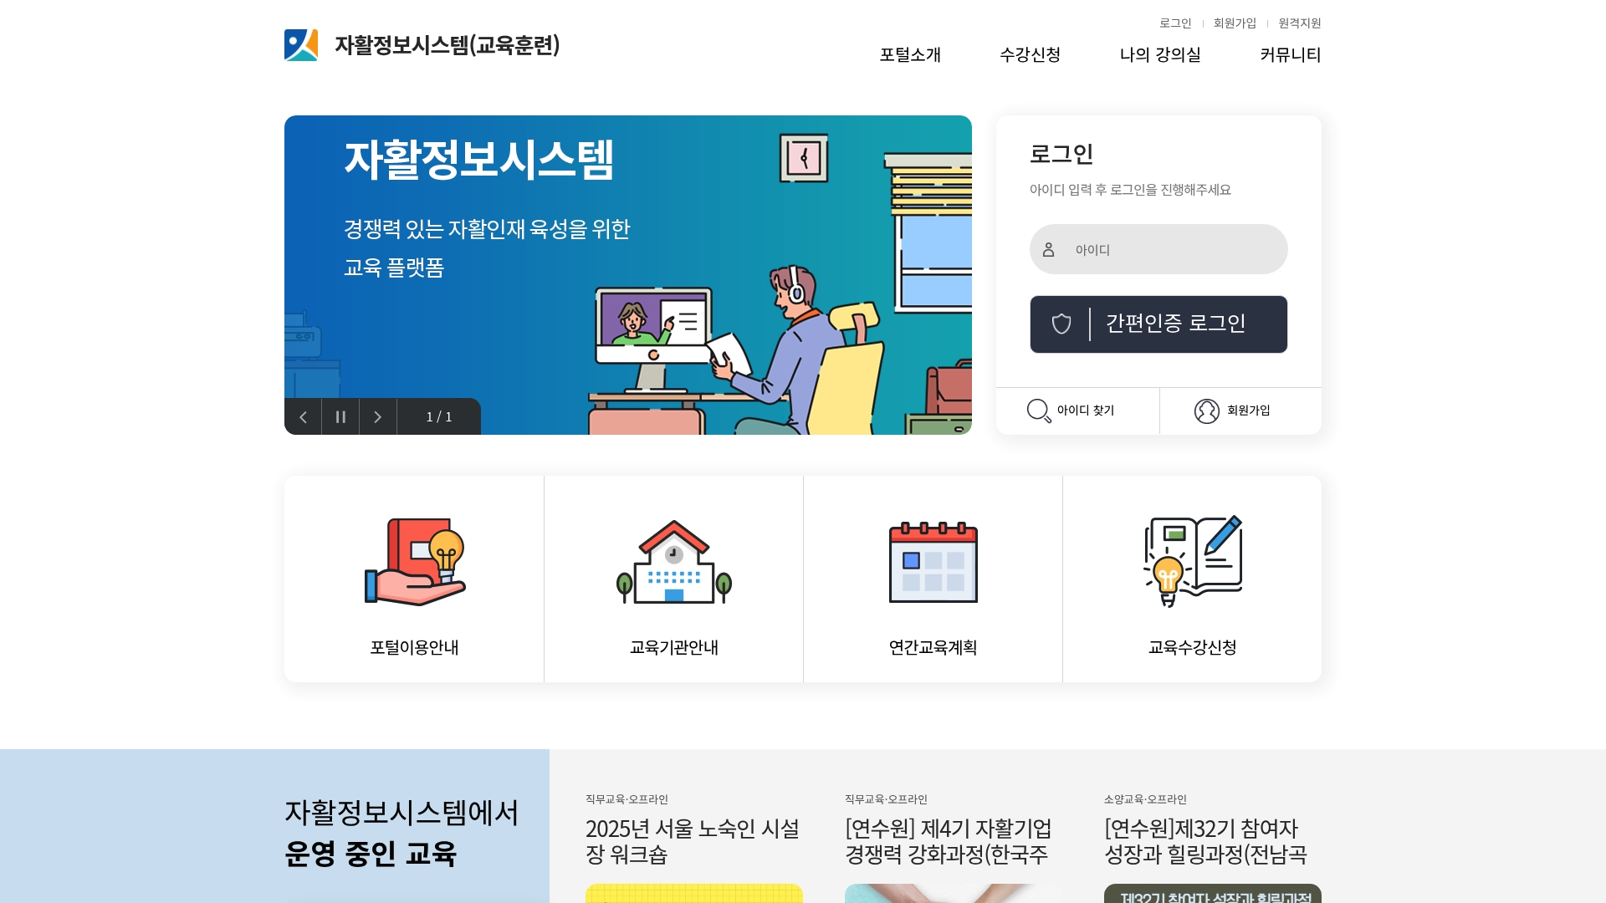The width and height of the screenshot is (1606, 903).
Task: Open the 2025년 서울 노숙인 시설장 워크숍 course
Action: point(693,841)
